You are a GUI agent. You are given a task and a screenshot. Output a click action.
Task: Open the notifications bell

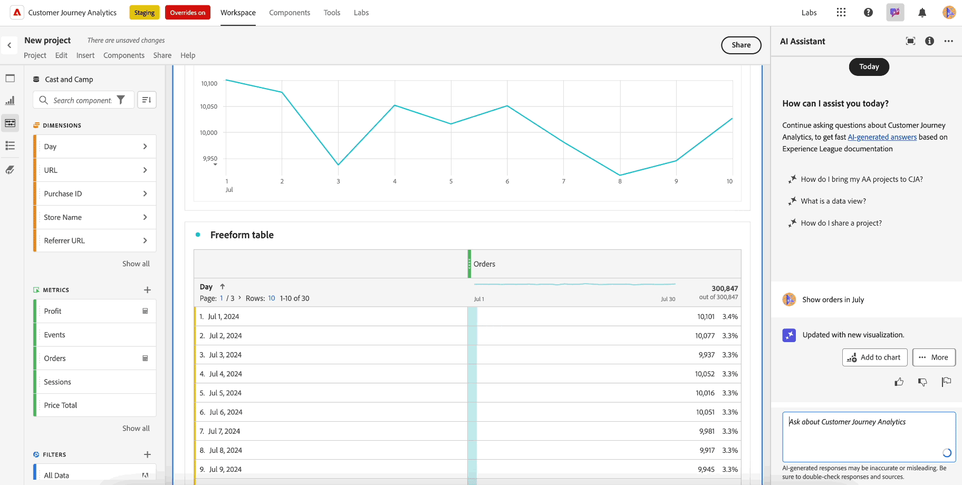pos(922,12)
